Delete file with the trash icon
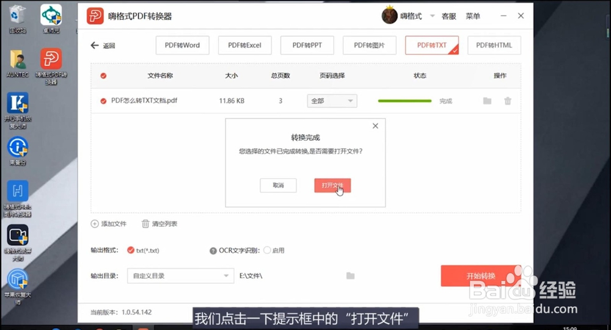The image size is (611, 330). 507,101
